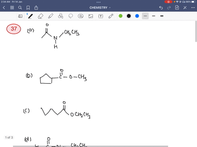This screenshot has width=197, height=147.
Task: Select the Eraser tool
Action: [41, 16]
